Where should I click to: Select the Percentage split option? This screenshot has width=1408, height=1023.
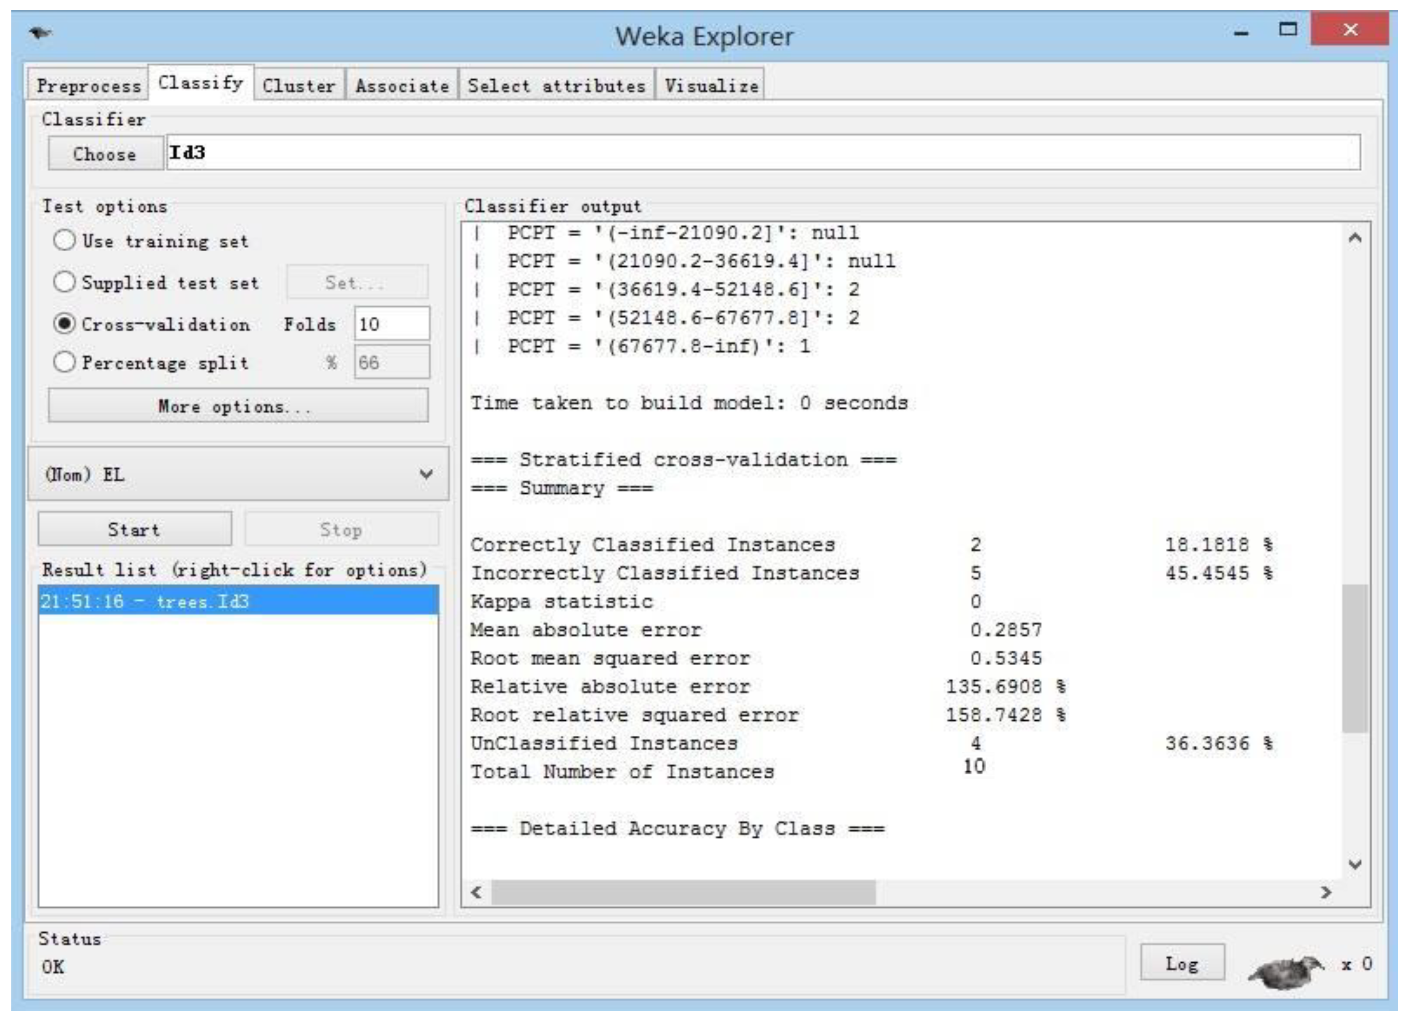click(64, 362)
